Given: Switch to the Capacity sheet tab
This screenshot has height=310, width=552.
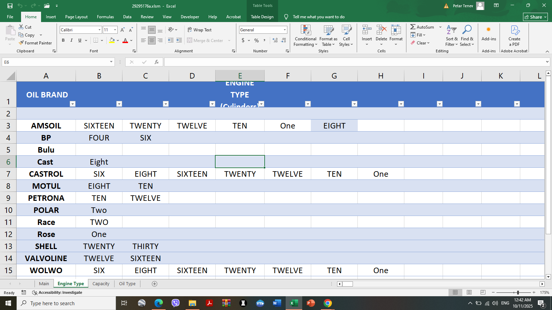Looking at the screenshot, I should [x=101, y=284].
